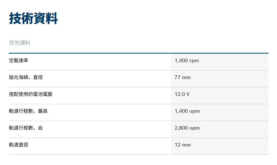This screenshot has height=165, width=277.
Task: Click the 2,800 opm value
Action: point(187,128)
